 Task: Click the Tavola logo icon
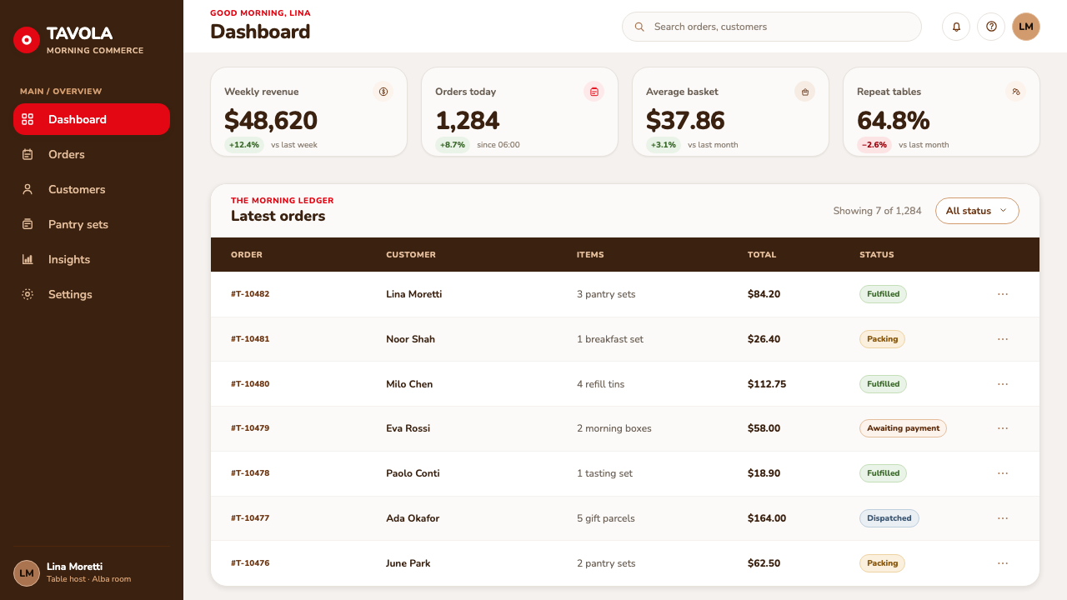click(x=27, y=39)
